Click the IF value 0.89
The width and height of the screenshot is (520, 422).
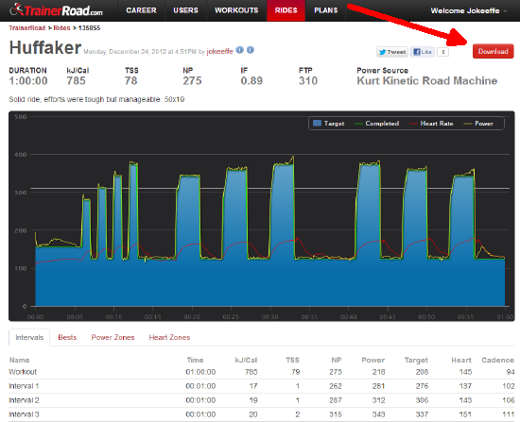pyautogui.click(x=251, y=81)
